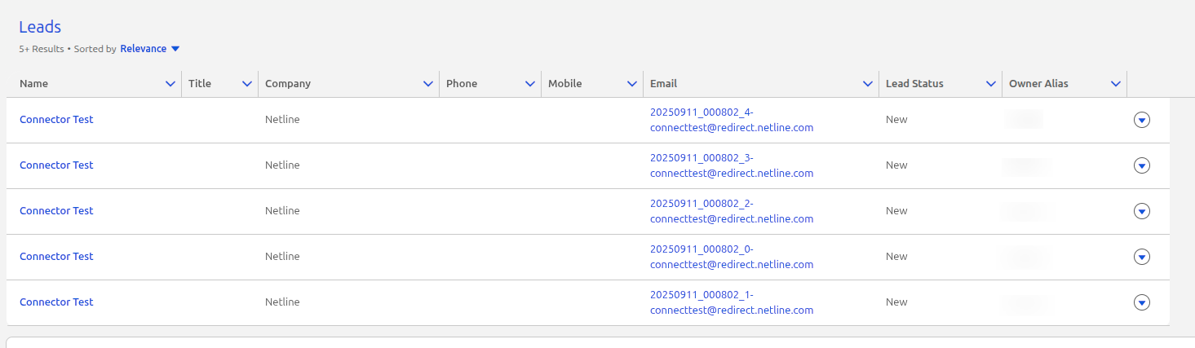Image resolution: width=1195 pixels, height=348 pixels.
Task: Open the Mobile column chevron menu
Action: [x=631, y=84]
